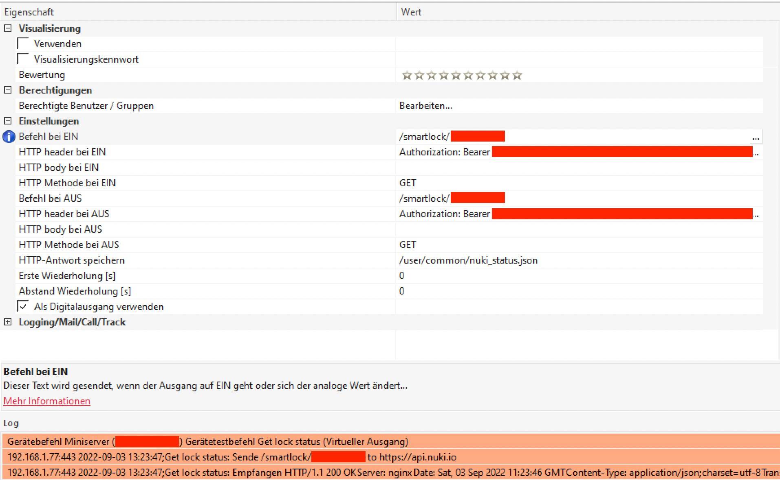
Task: Select the HTTP Methode bei AUS label
Action: (x=69, y=245)
